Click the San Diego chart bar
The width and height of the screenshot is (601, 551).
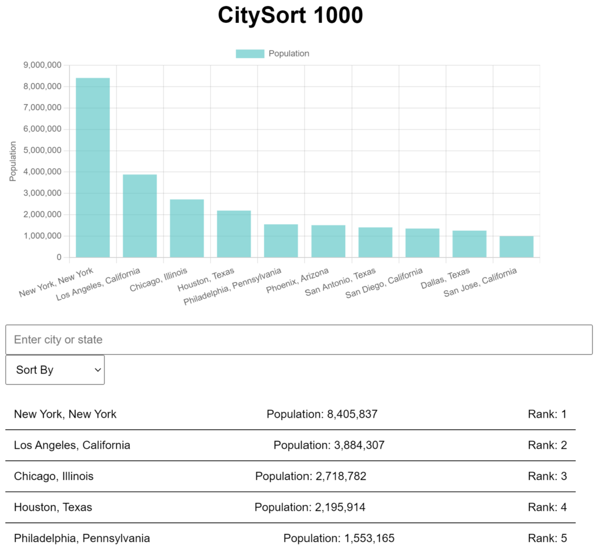tap(423, 243)
